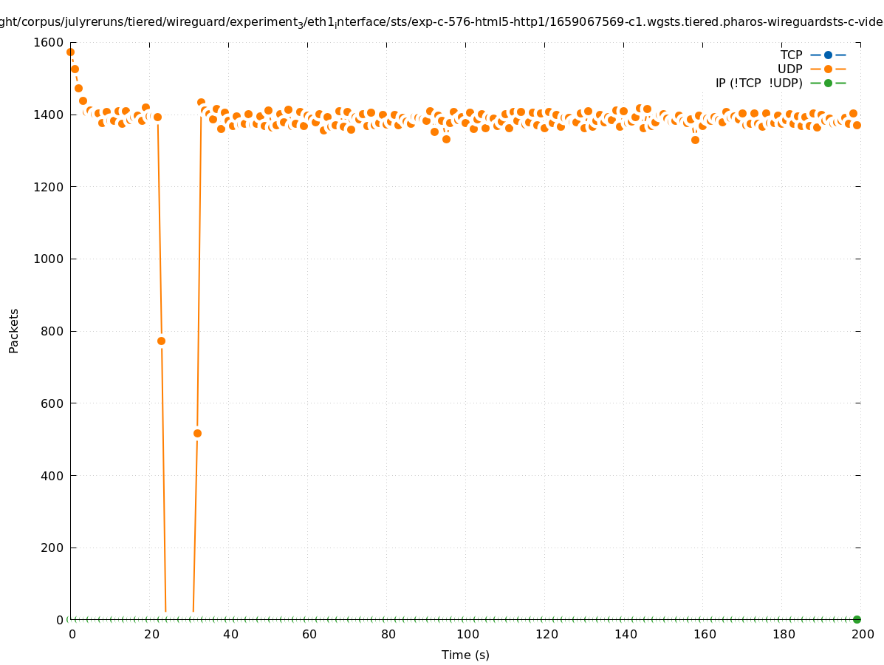Click the highest UDP point at time zero
This screenshot has height=665, width=884.
click(x=70, y=52)
